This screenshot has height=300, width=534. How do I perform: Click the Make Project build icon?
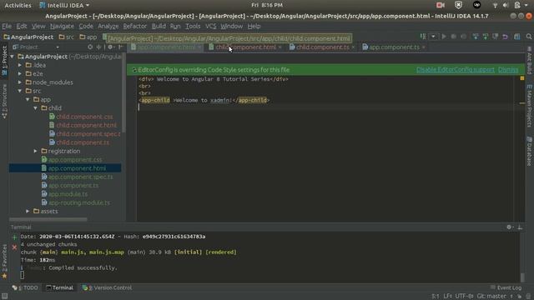(x=423, y=37)
